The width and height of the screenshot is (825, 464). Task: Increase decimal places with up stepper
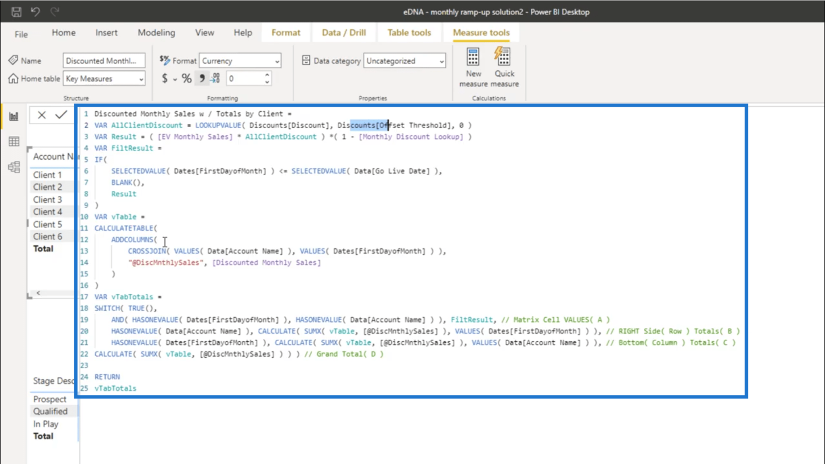point(267,75)
